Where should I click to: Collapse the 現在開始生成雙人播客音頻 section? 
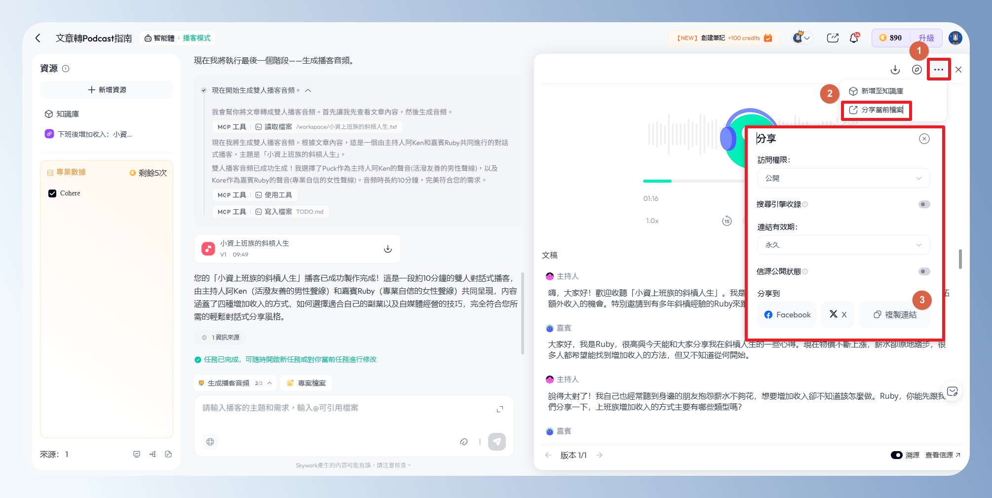coord(308,90)
